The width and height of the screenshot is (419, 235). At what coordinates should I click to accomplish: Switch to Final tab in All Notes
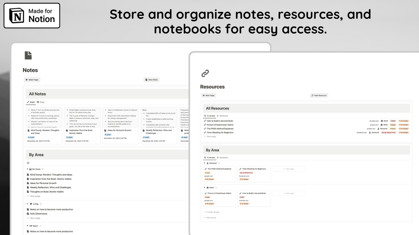point(40,102)
